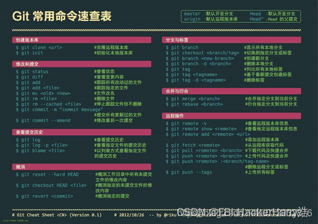
Task: Click the 'git add <file>' command
Action: 37,88
